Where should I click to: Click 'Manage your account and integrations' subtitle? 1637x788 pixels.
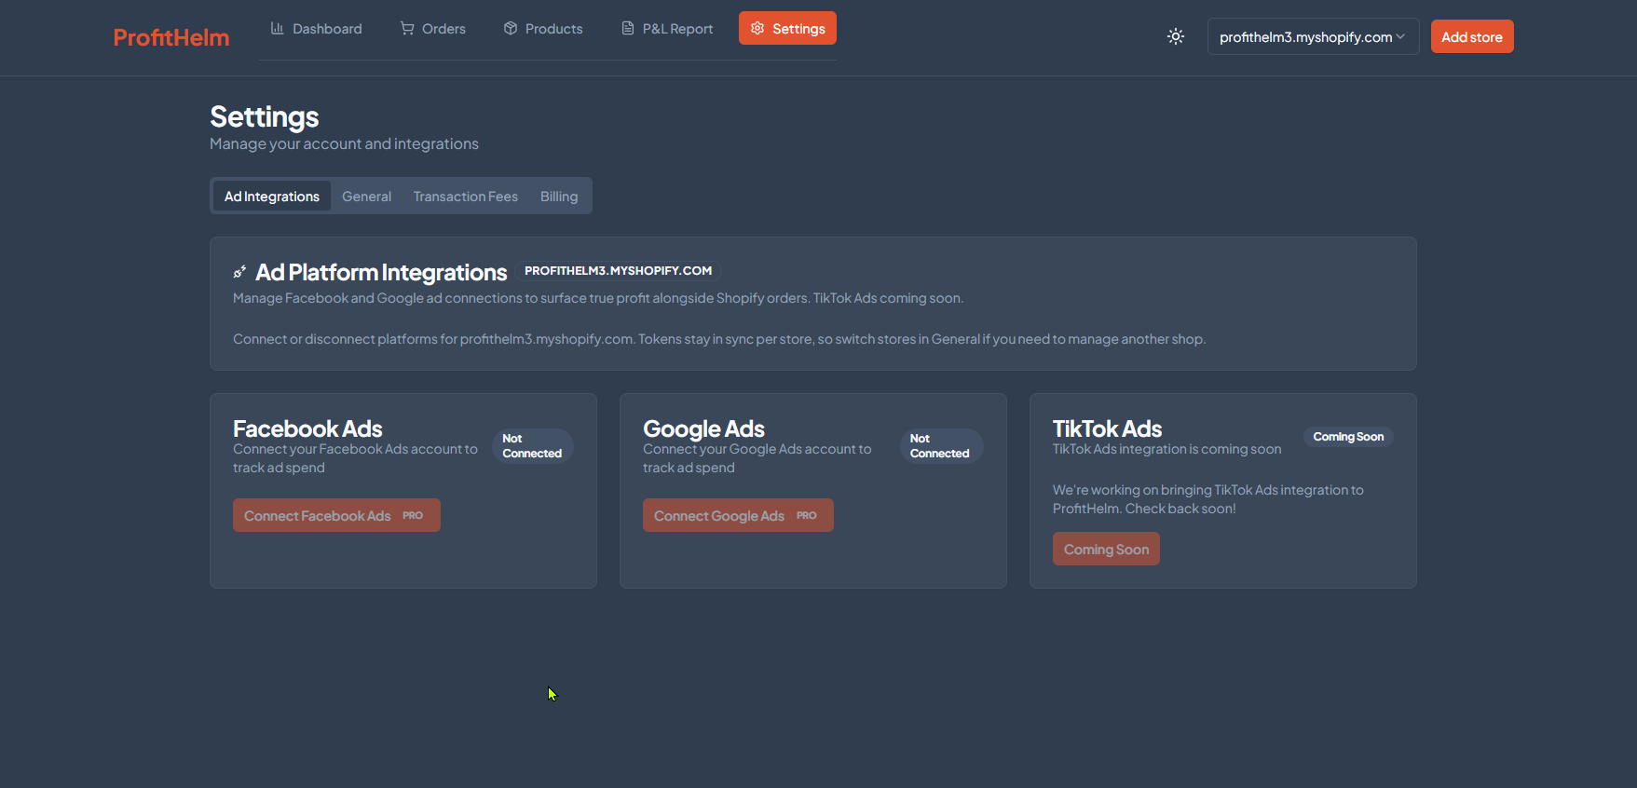[344, 143]
